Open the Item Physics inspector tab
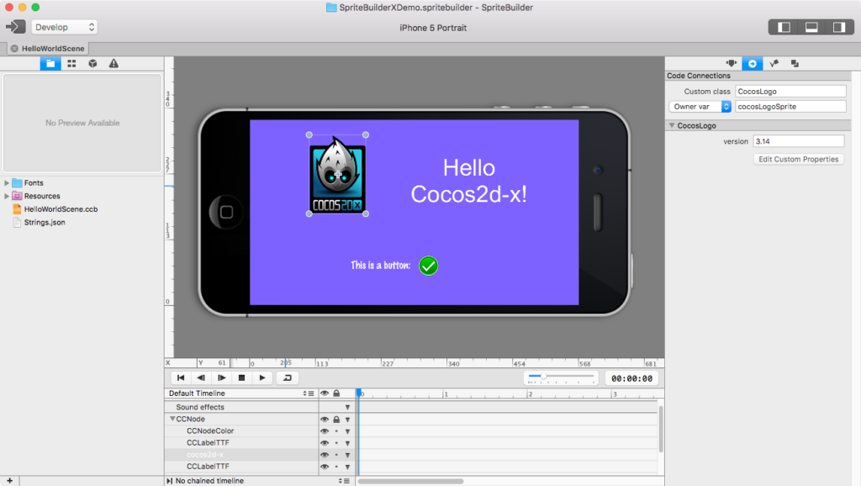861x486 pixels. pyautogui.click(x=773, y=63)
